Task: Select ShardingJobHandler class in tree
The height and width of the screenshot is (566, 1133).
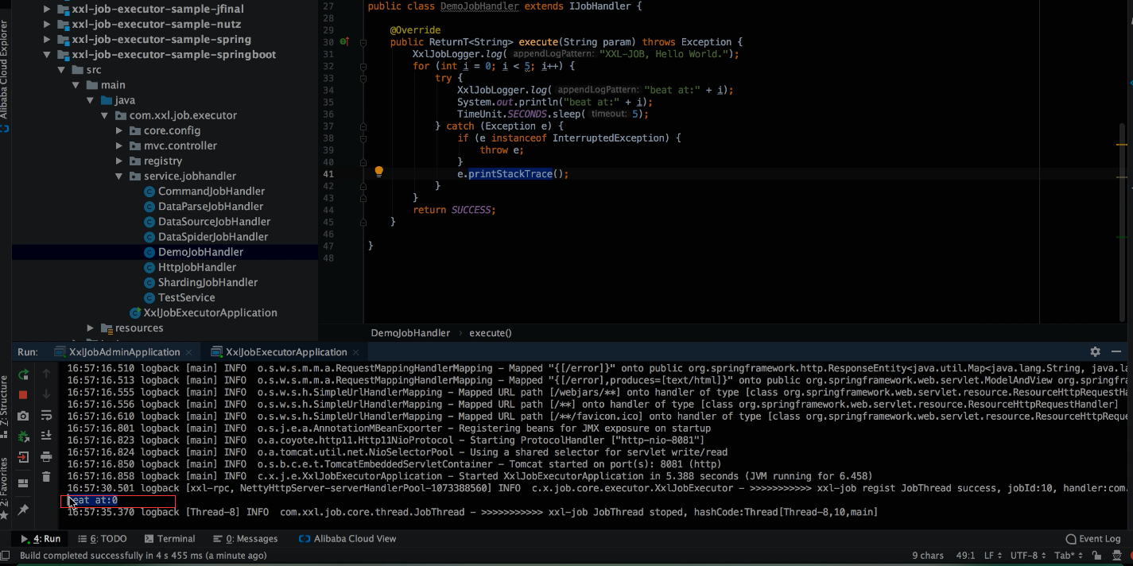Action: [x=208, y=282]
